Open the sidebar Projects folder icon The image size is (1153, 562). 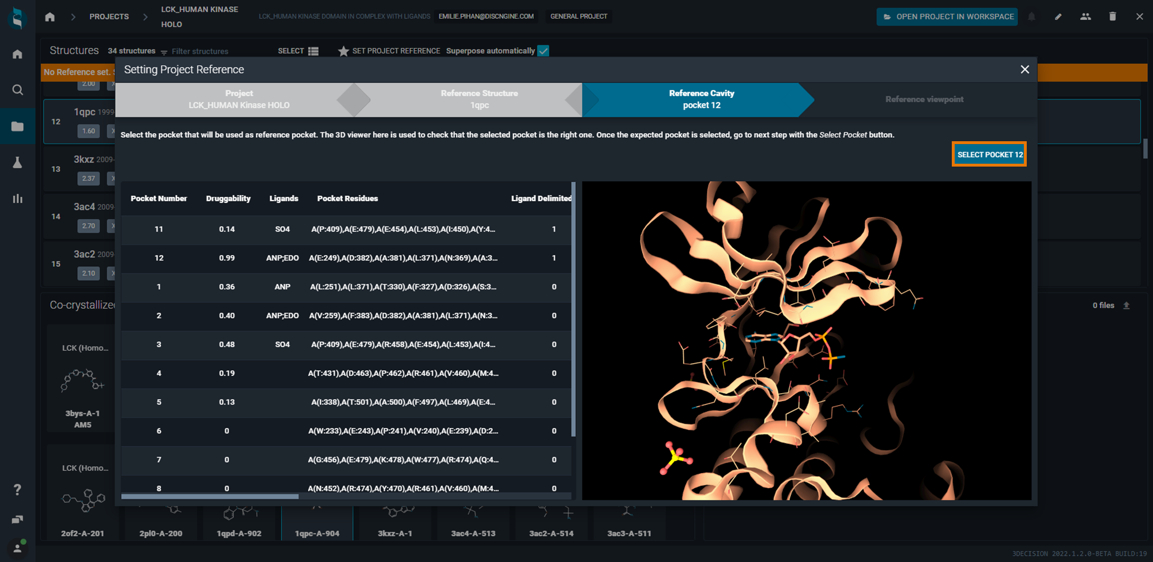tap(17, 126)
